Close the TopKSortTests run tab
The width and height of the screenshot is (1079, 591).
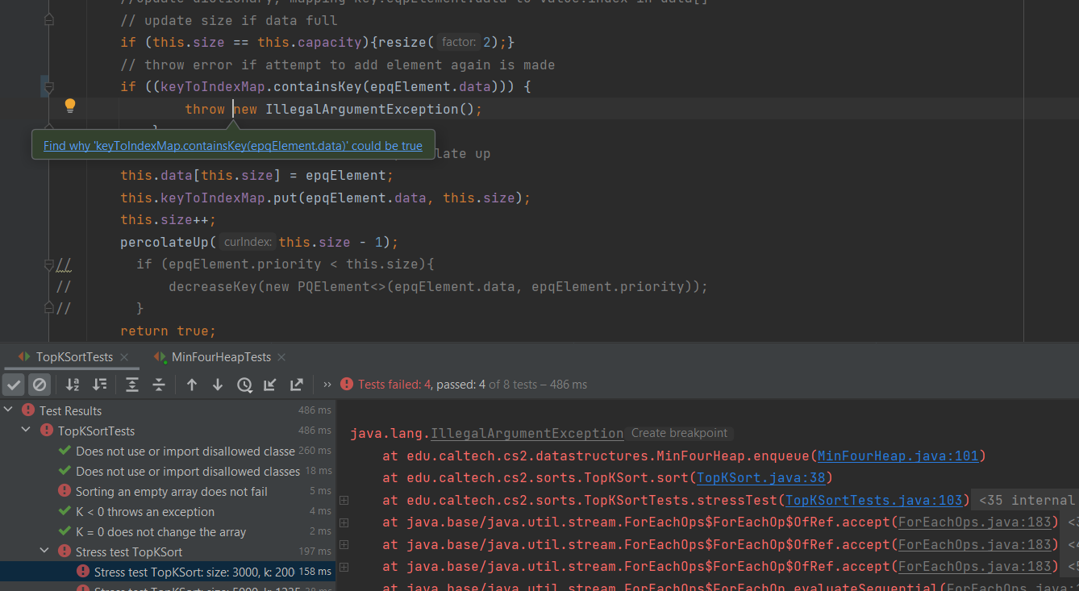click(x=123, y=357)
